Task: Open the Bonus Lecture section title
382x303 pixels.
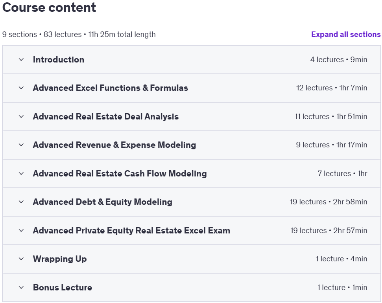Action: pos(63,287)
